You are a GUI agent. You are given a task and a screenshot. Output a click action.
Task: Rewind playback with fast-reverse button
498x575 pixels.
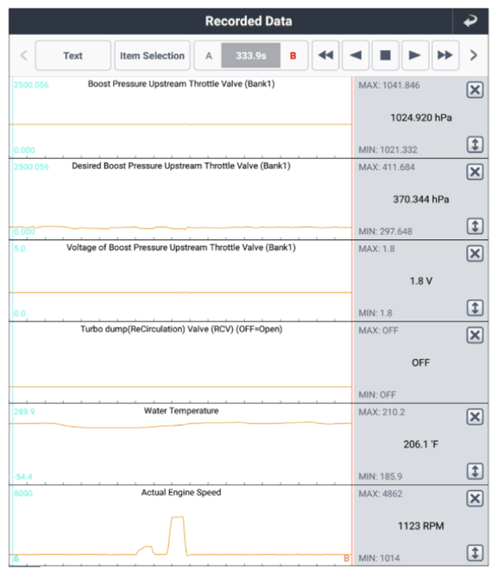pos(325,55)
